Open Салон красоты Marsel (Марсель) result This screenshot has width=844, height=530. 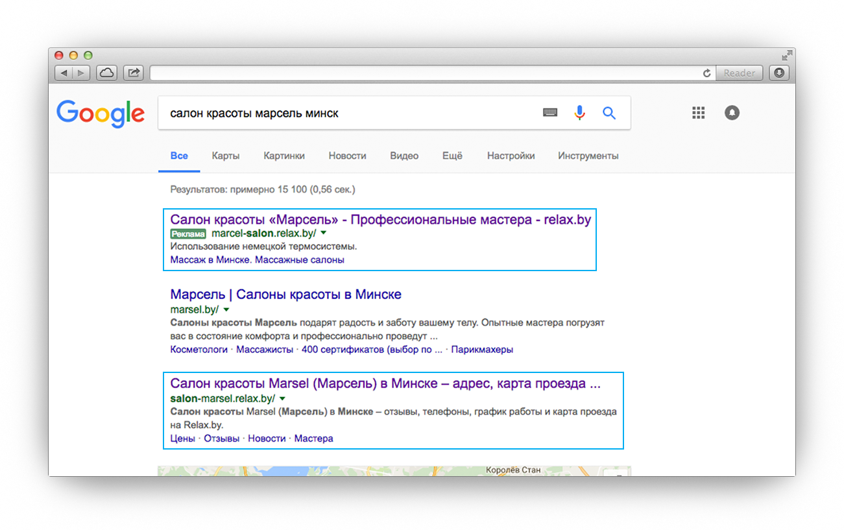click(385, 383)
